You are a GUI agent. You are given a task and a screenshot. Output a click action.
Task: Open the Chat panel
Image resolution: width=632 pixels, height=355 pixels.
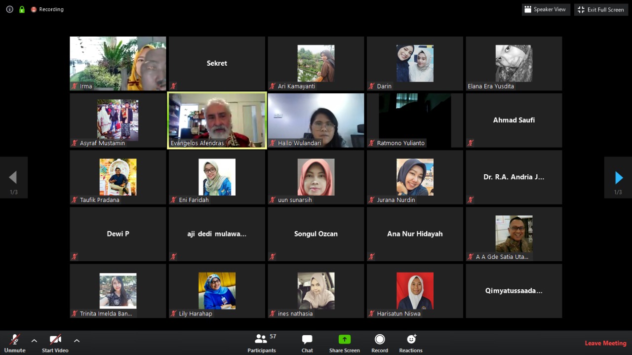307,343
